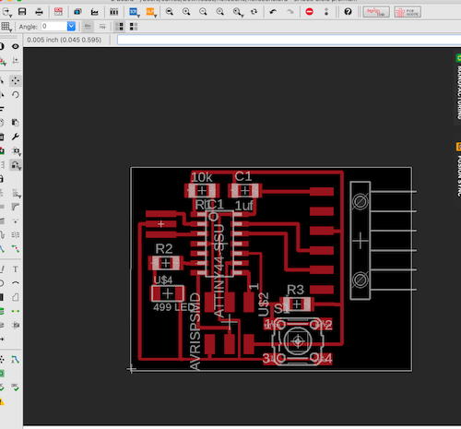The image size is (461, 429).
Task: Redraw the view with circular arrows icon
Action: click(254, 12)
